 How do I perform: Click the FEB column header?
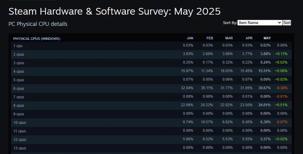click(x=210, y=38)
